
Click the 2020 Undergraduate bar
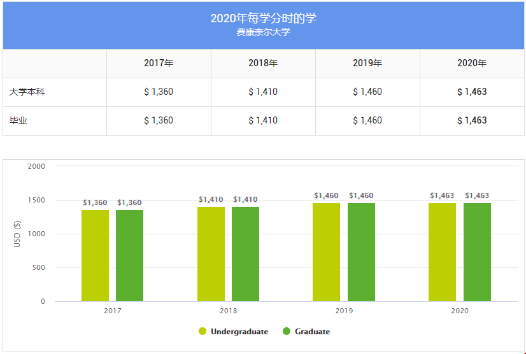[x=442, y=252]
